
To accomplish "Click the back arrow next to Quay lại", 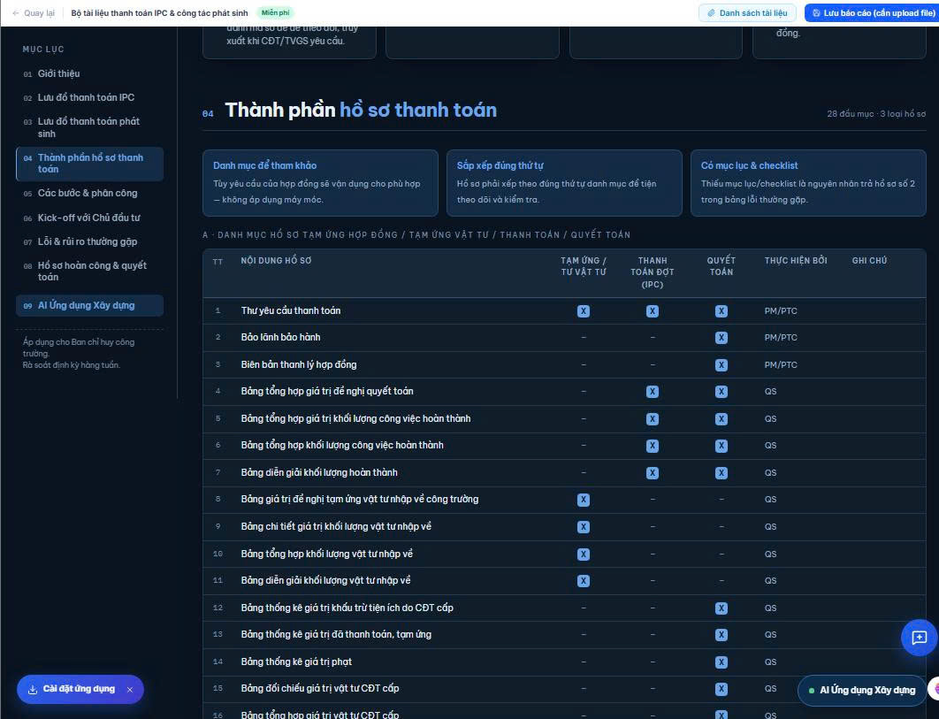I will tap(16, 13).
